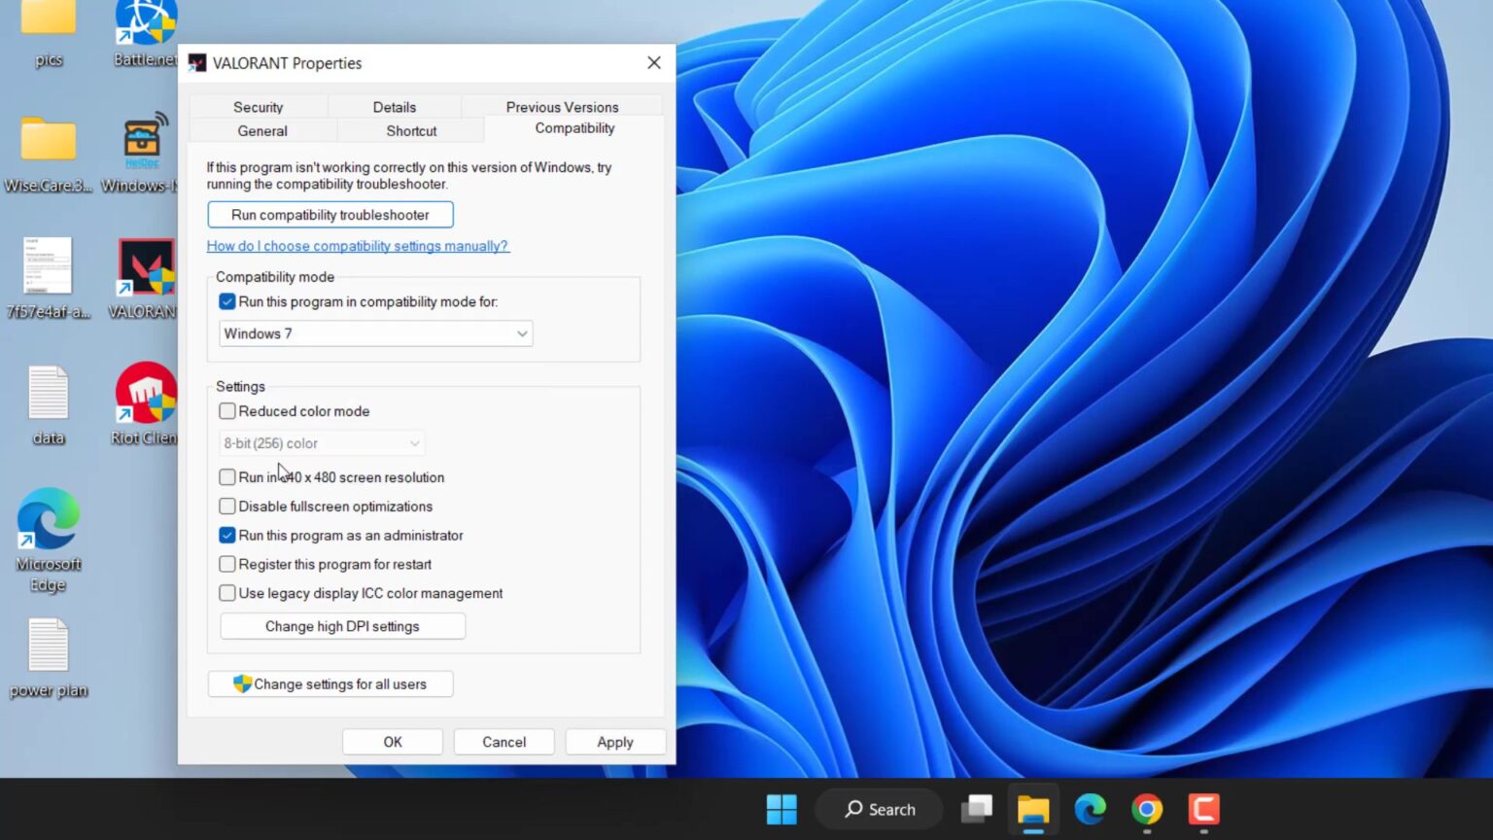Open How do I choose compatibility settings manually link
Screen dimensions: 1493x840
(x=358, y=245)
